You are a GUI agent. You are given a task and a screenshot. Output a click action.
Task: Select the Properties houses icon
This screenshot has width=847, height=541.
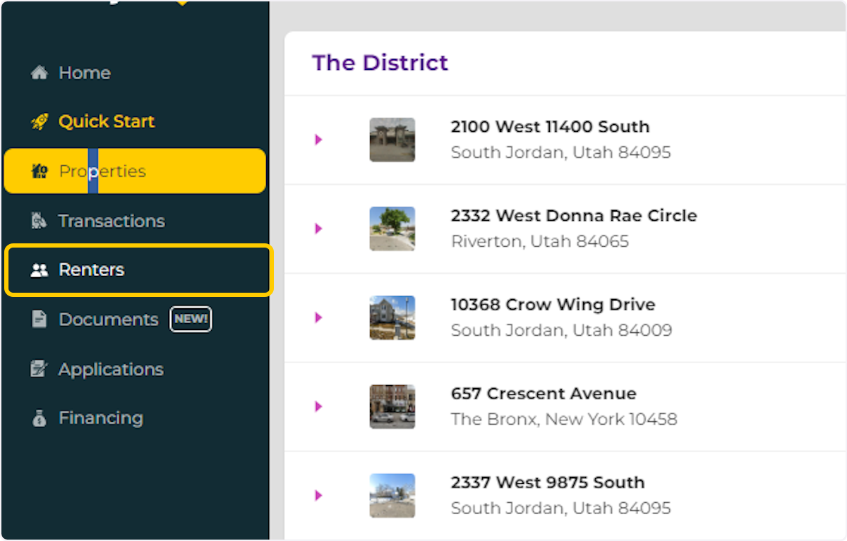click(38, 171)
